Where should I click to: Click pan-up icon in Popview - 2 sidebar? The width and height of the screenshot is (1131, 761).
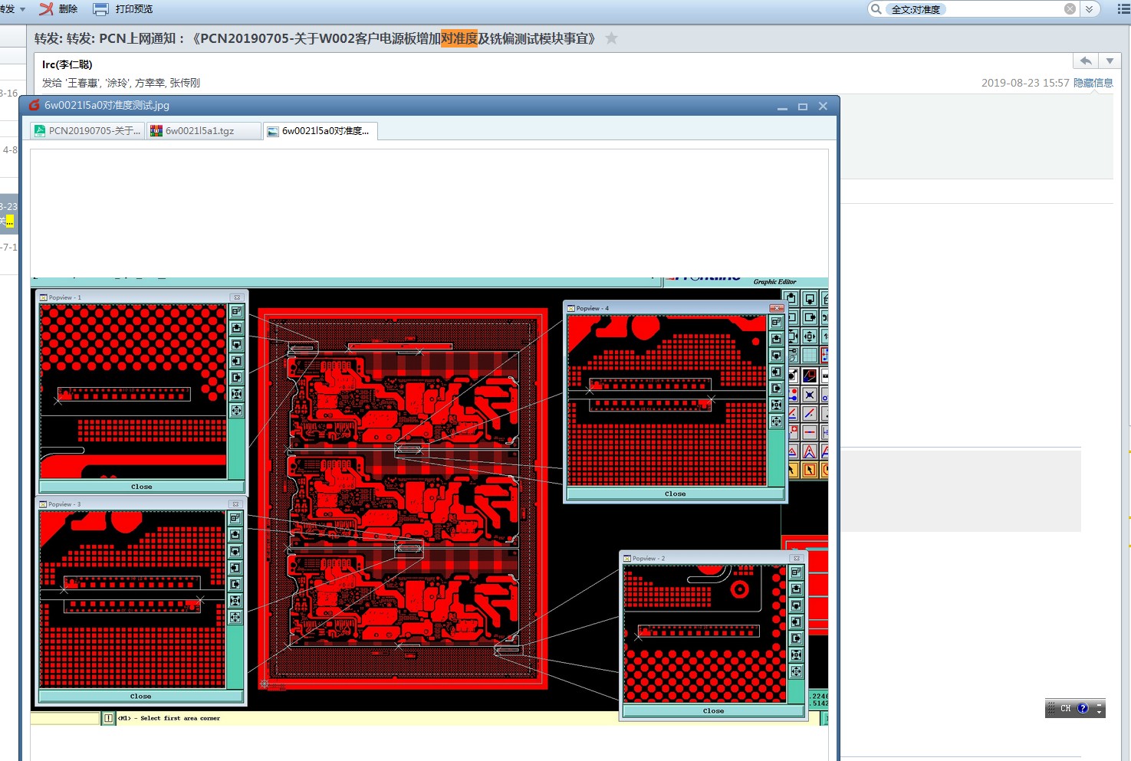(796, 589)
